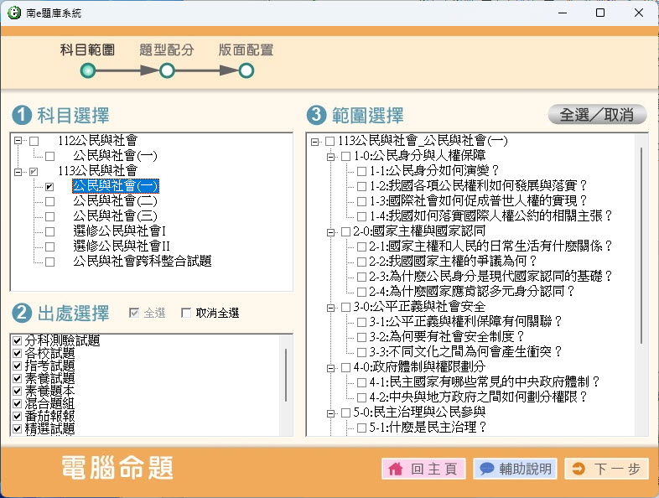Screen dimensions: 659x498
Task: Click 全選／取消 button
Action: 597,114
